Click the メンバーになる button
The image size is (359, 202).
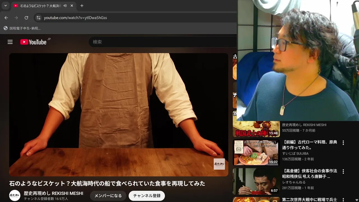coord(108,196)
